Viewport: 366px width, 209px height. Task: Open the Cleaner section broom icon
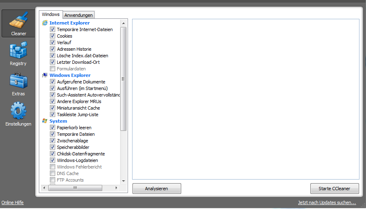tap(18, 20)
